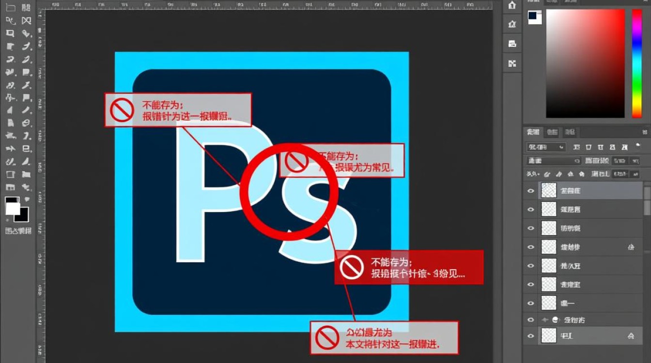This screenshot has height=363, width=651.
Task: Select the rectangular marquee tool at toolbox top
Action: pos(10,8)
